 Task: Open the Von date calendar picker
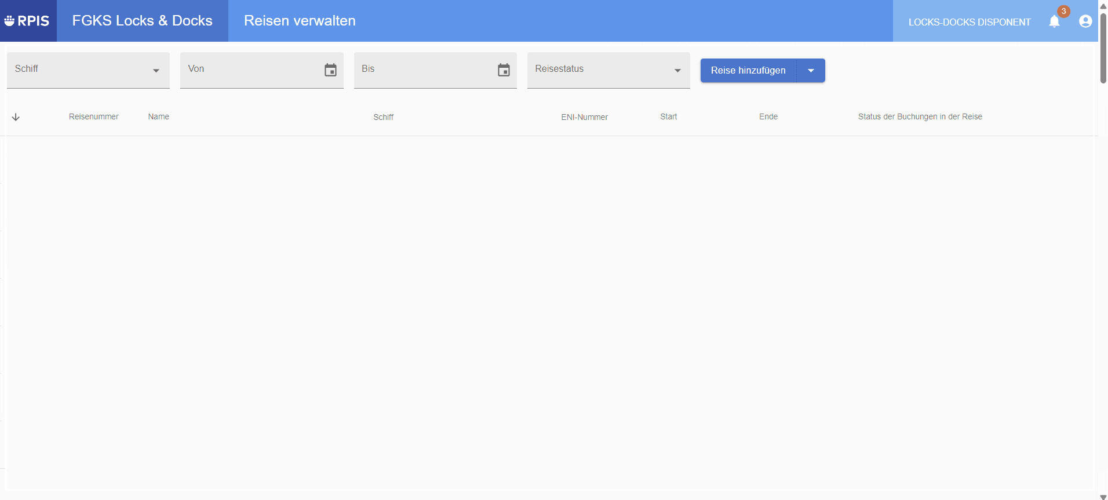[x=330, y=70]
